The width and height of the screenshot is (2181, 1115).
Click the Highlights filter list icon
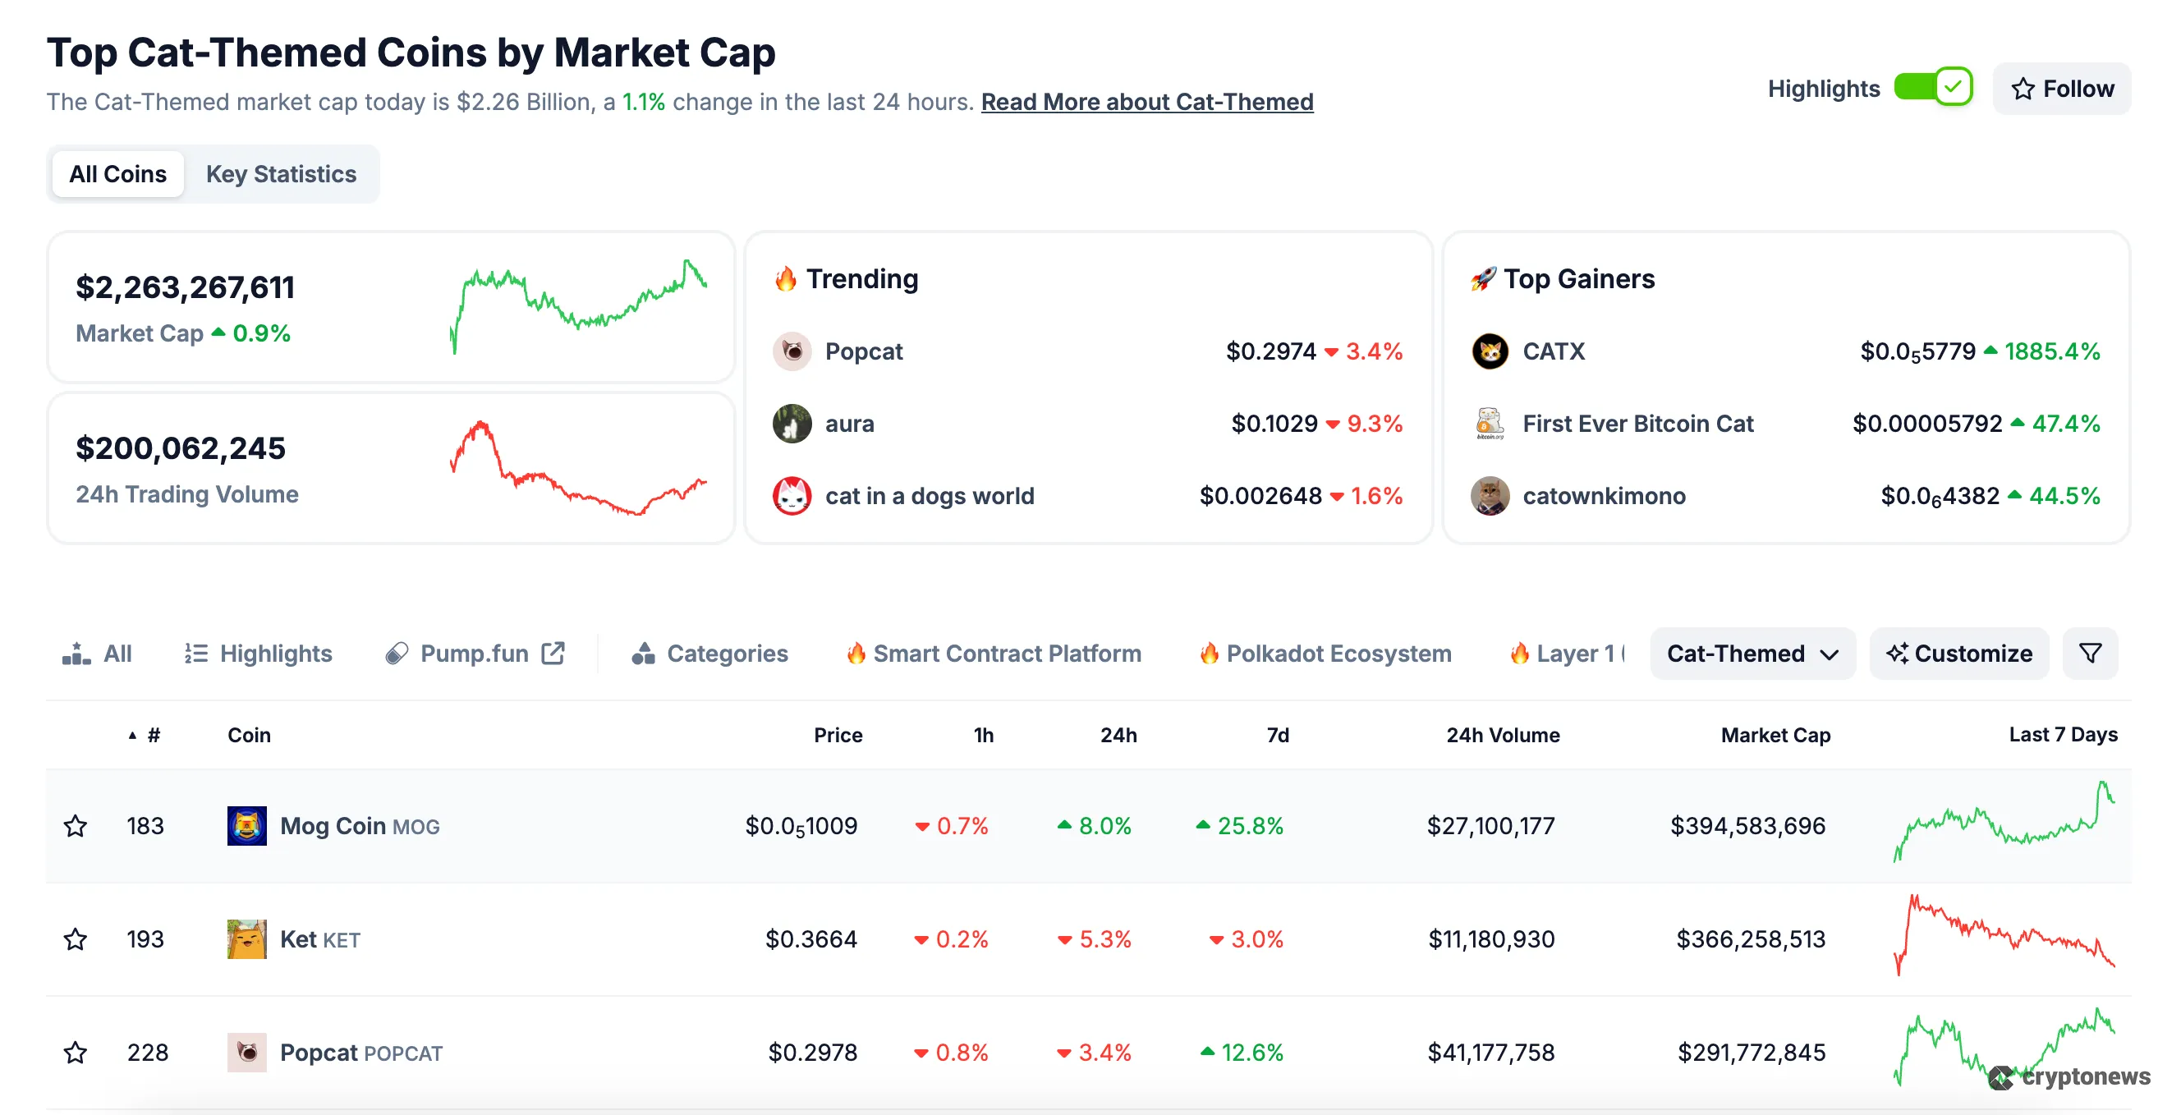[196, 653]
